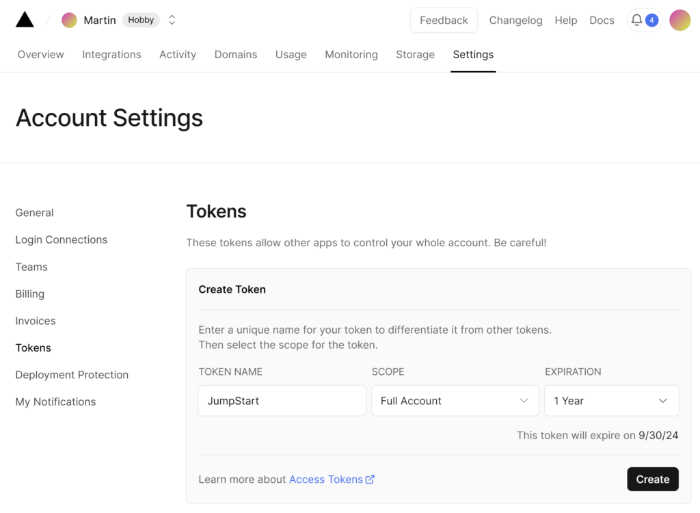
Task: Open notifications via the bell icon
Action: (x=637, y=20)
